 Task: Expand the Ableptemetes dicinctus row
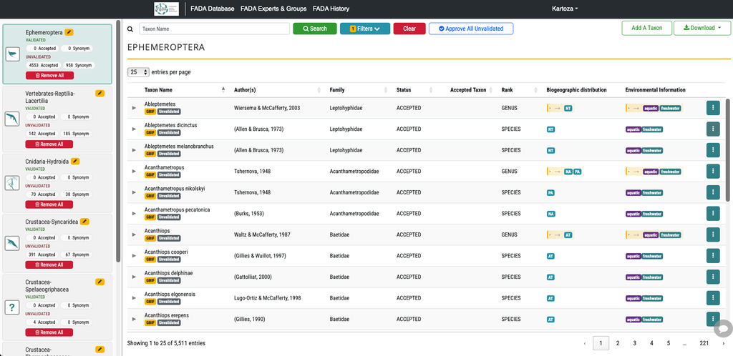[x=134, y=129]
